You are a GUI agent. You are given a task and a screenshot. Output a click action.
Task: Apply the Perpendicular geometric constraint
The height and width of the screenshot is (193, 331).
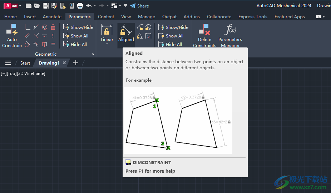pyautogui.click(x=36, y=36)
